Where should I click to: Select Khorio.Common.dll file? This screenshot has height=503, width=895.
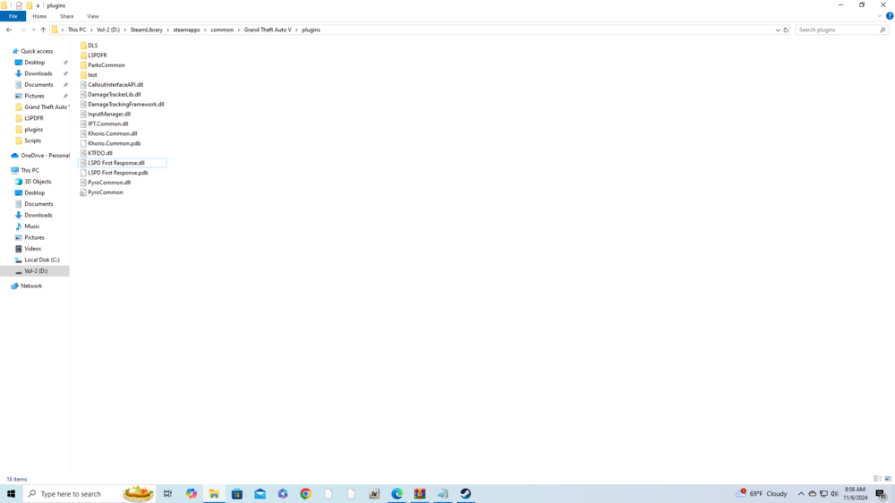pyautogui.click(x=109, y=133)
